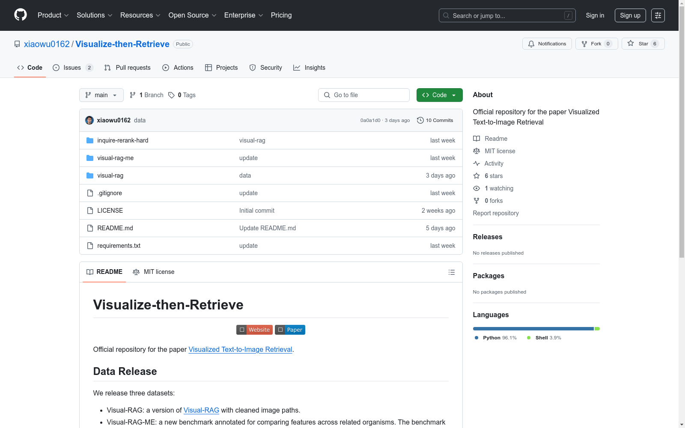
Task: Click the requirements.txt file icon
Action: point(90,246)
